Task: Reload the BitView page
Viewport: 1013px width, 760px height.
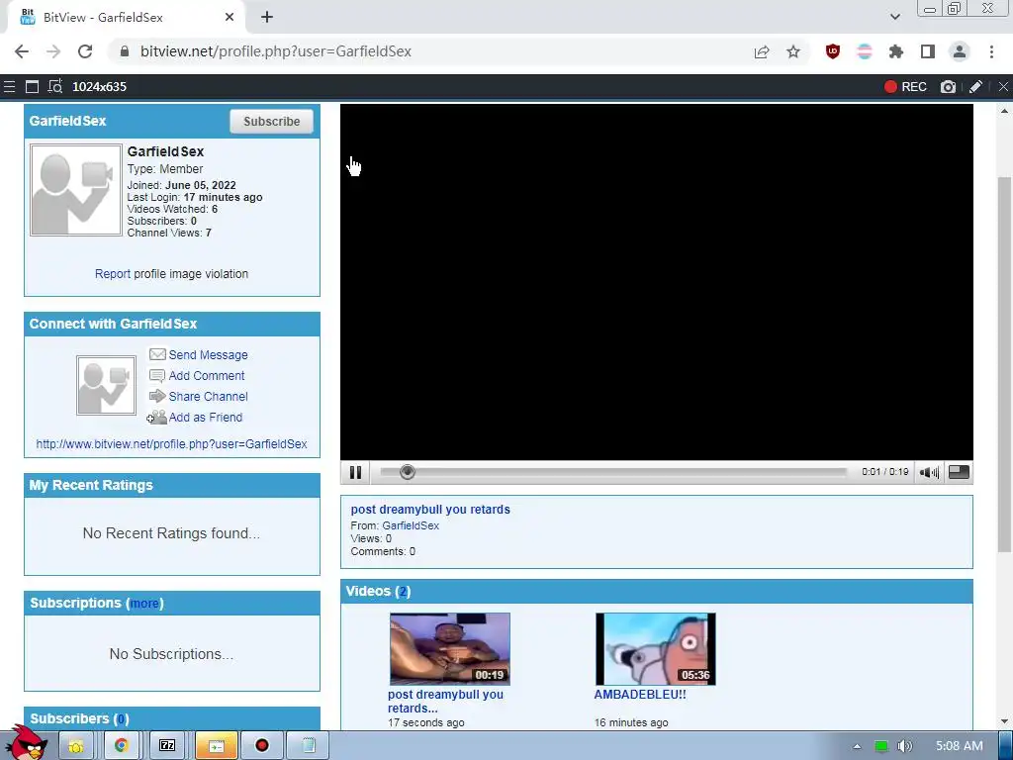Action: point(85,51)
